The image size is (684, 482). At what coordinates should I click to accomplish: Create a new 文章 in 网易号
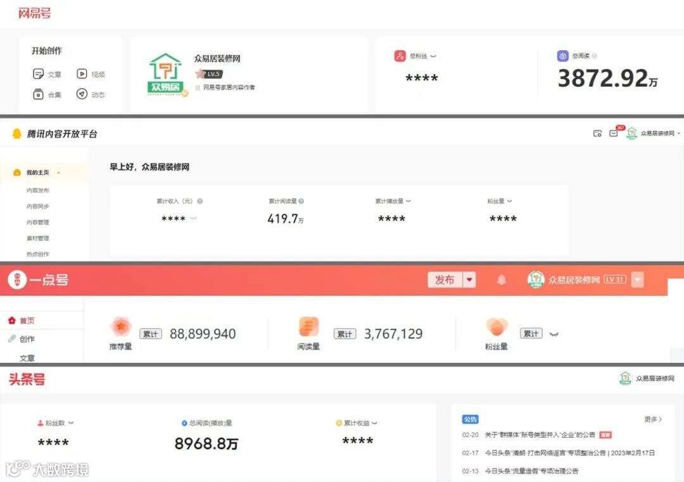[x=47, y=74]
